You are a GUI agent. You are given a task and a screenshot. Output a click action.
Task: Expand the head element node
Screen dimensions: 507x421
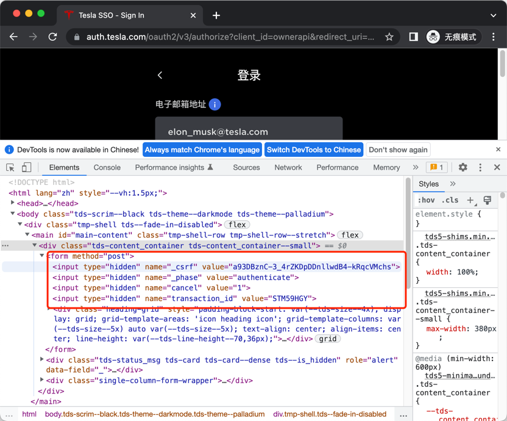click(13, 203)
